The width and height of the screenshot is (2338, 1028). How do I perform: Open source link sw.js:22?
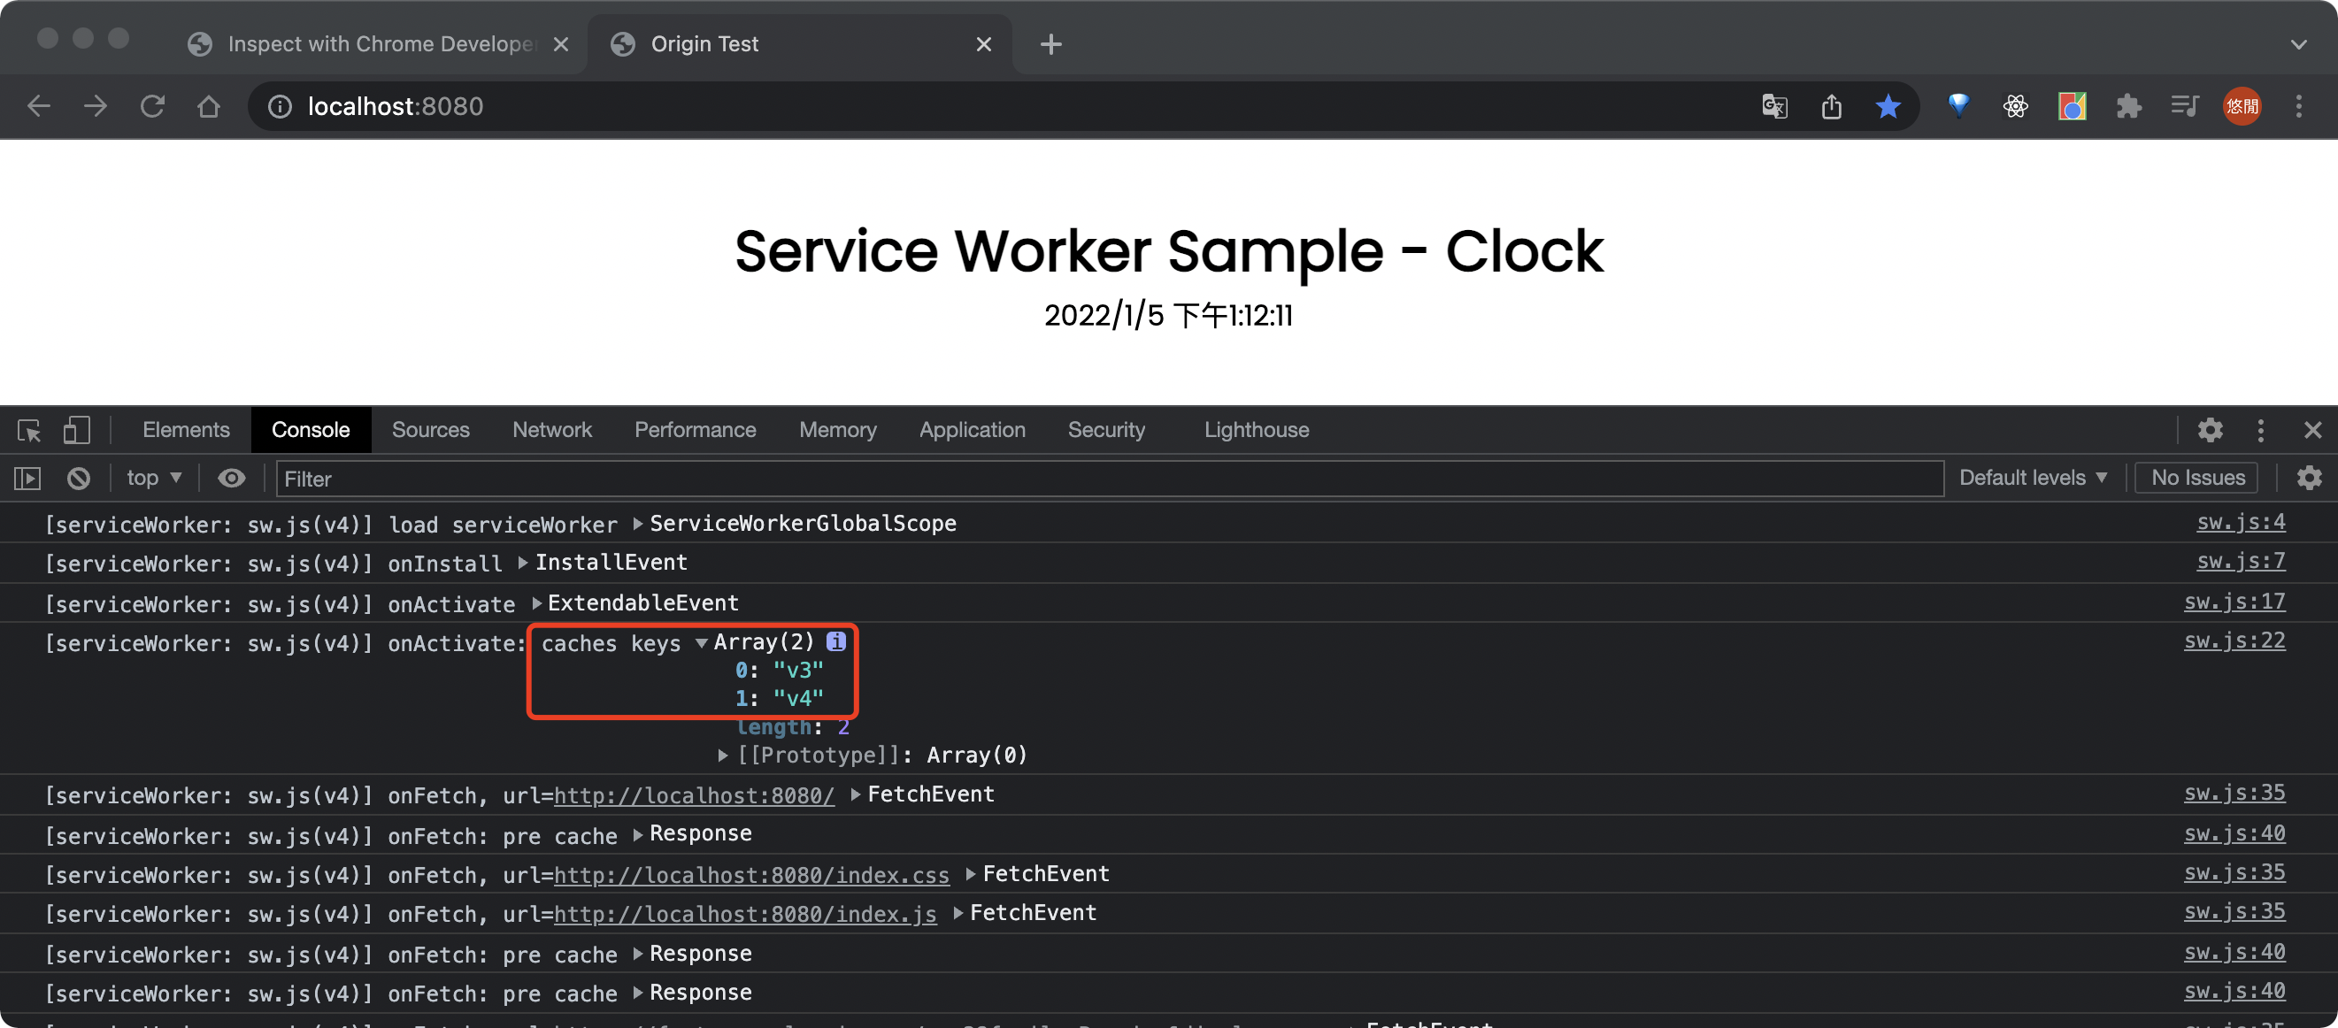2234,641
